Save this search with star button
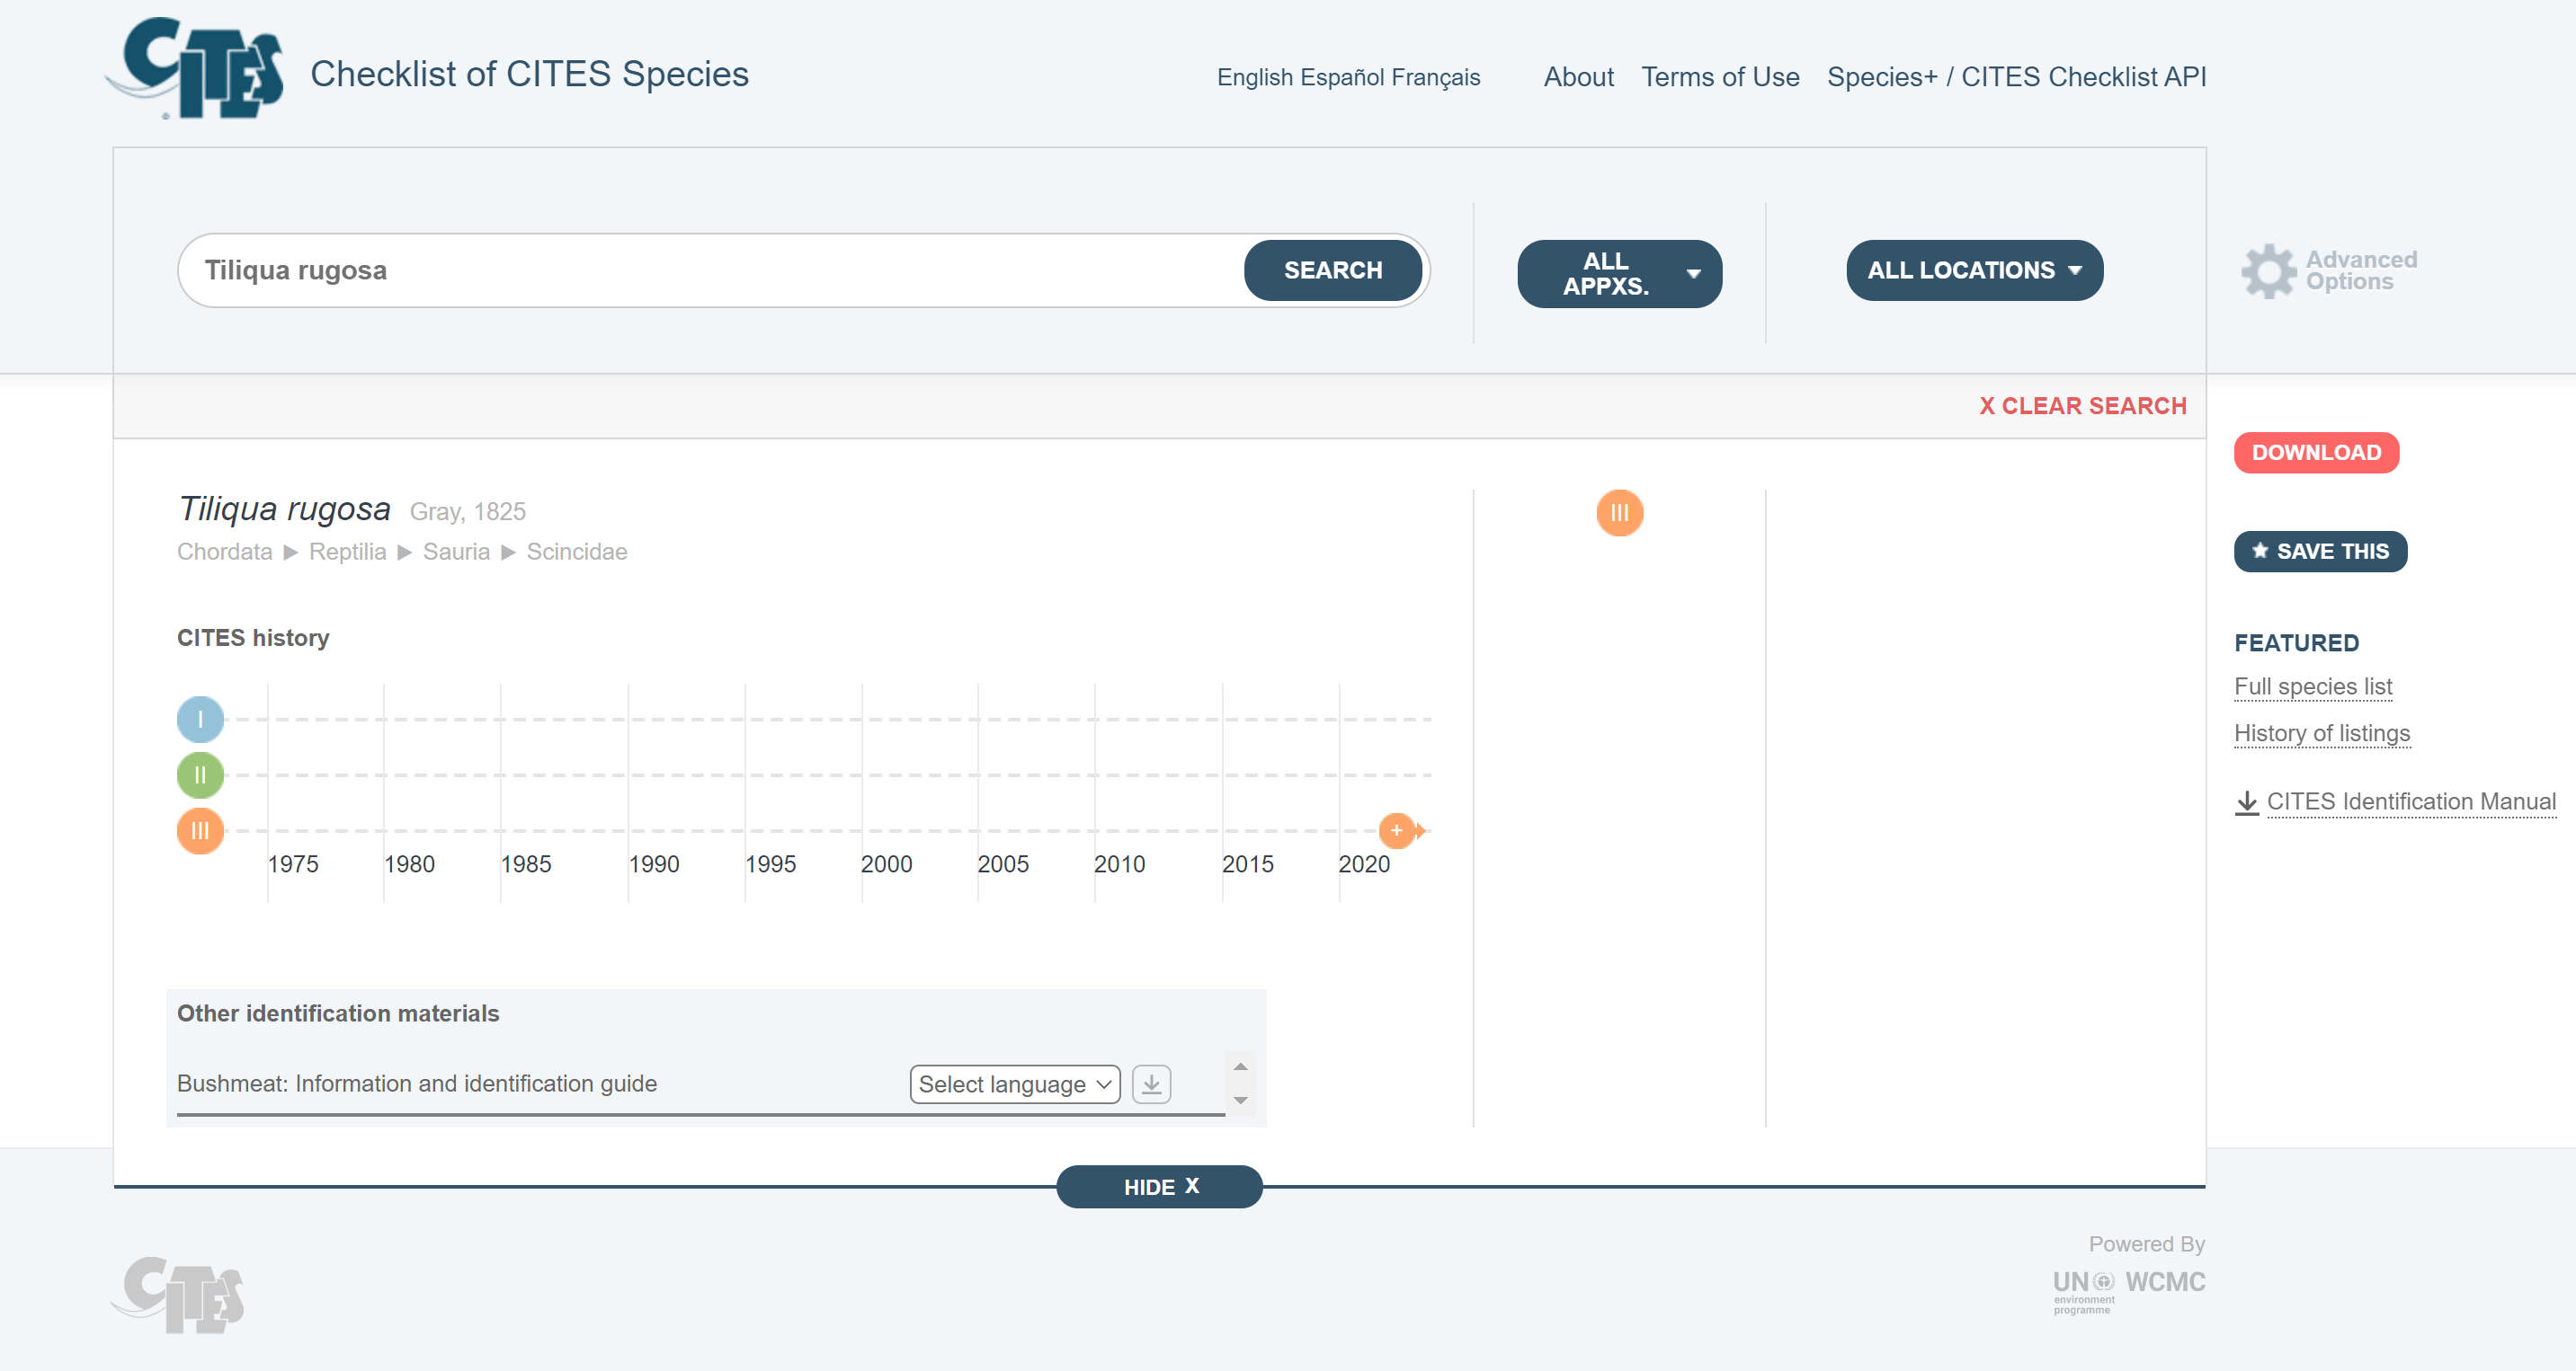2576x1371 pixels. pyautogui.click(x=2320, y=552)
